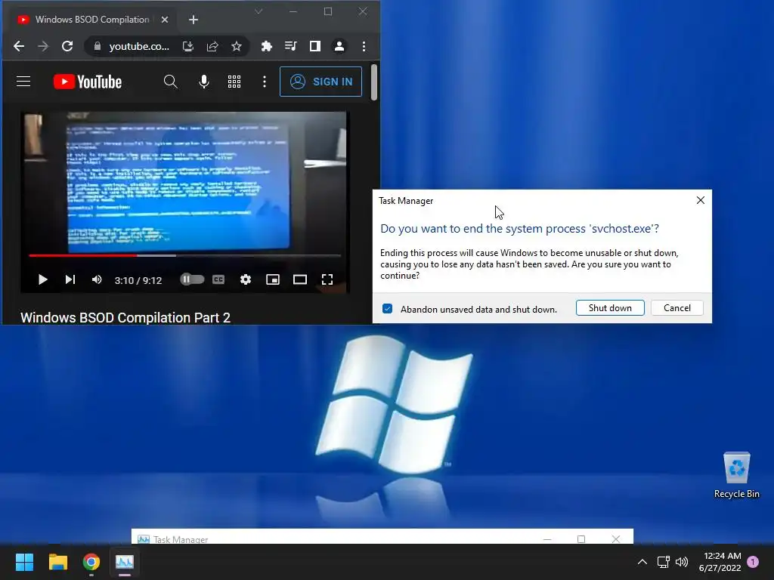The height and width of the screenshot is (580, 774).
Task: Toggle autoplay switch in player
Action: [x=192, y=279]
